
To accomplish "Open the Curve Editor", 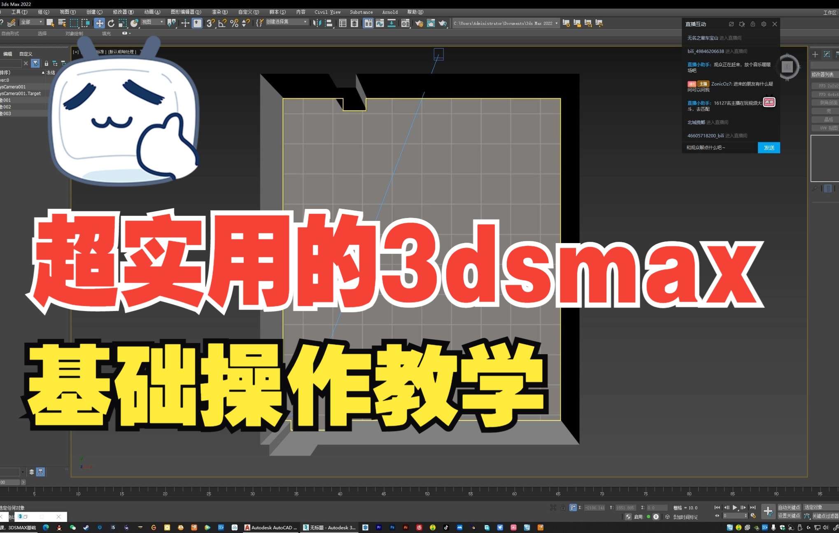I will pos(380,23).
